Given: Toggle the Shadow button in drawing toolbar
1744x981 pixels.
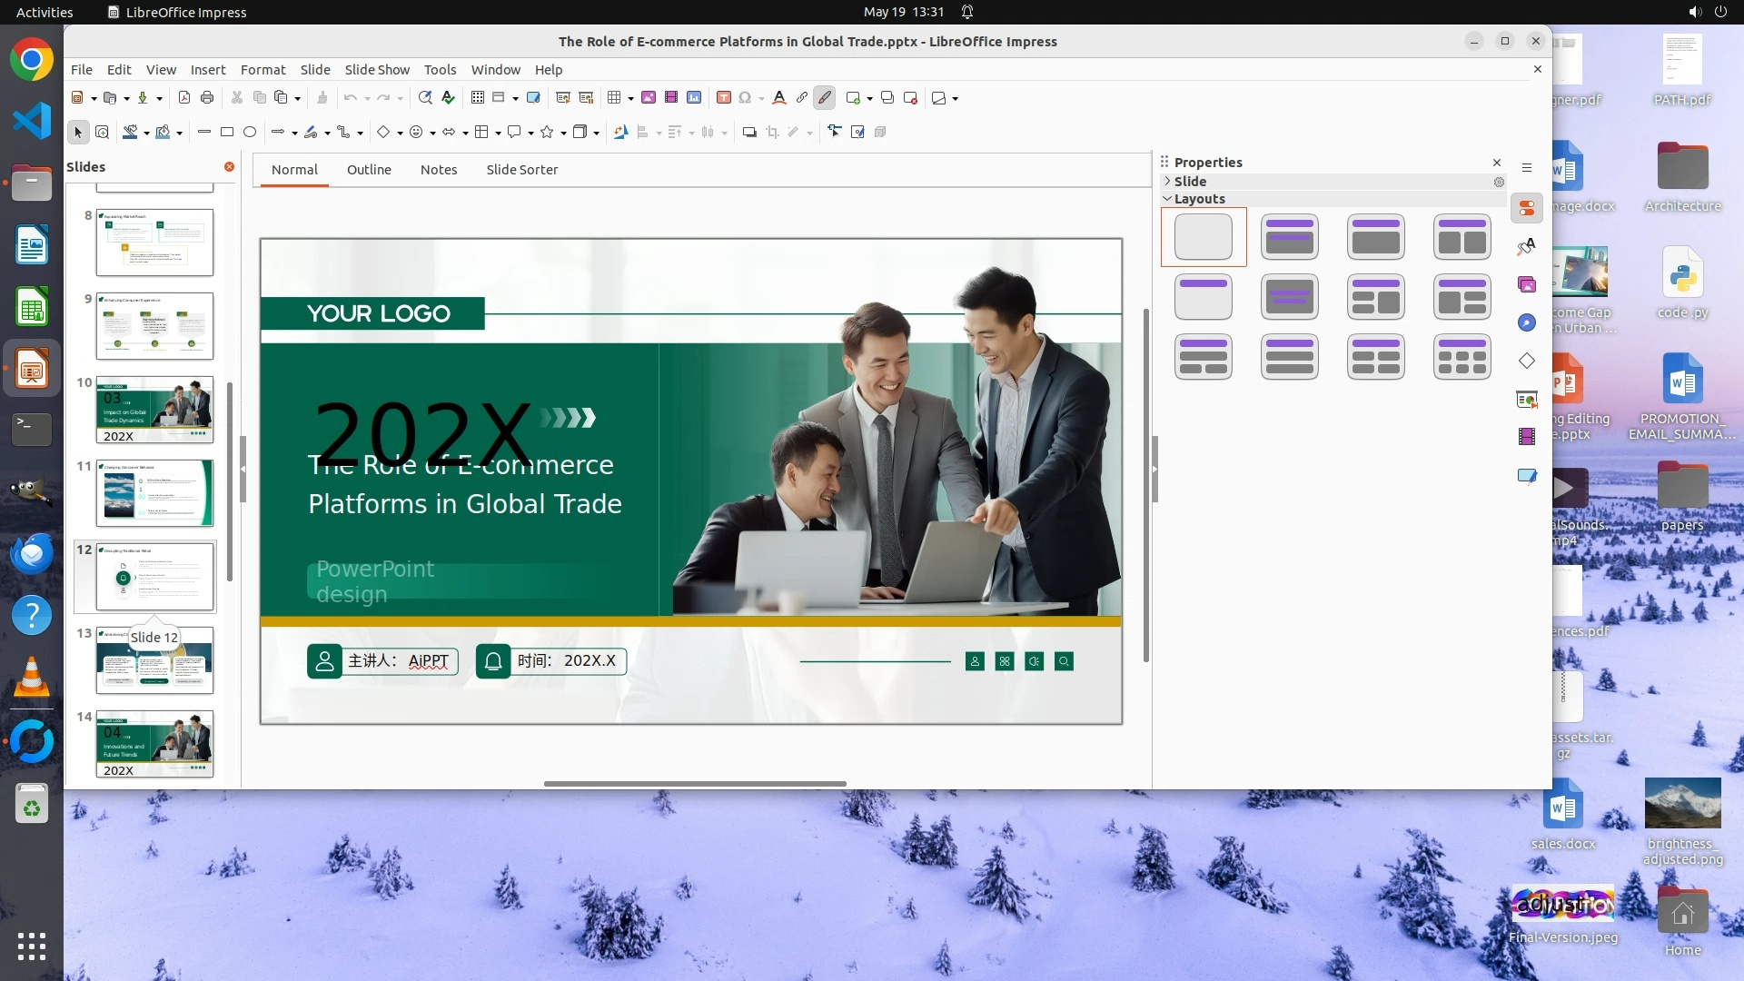Looking at the screenshot, I should (749, 133).
